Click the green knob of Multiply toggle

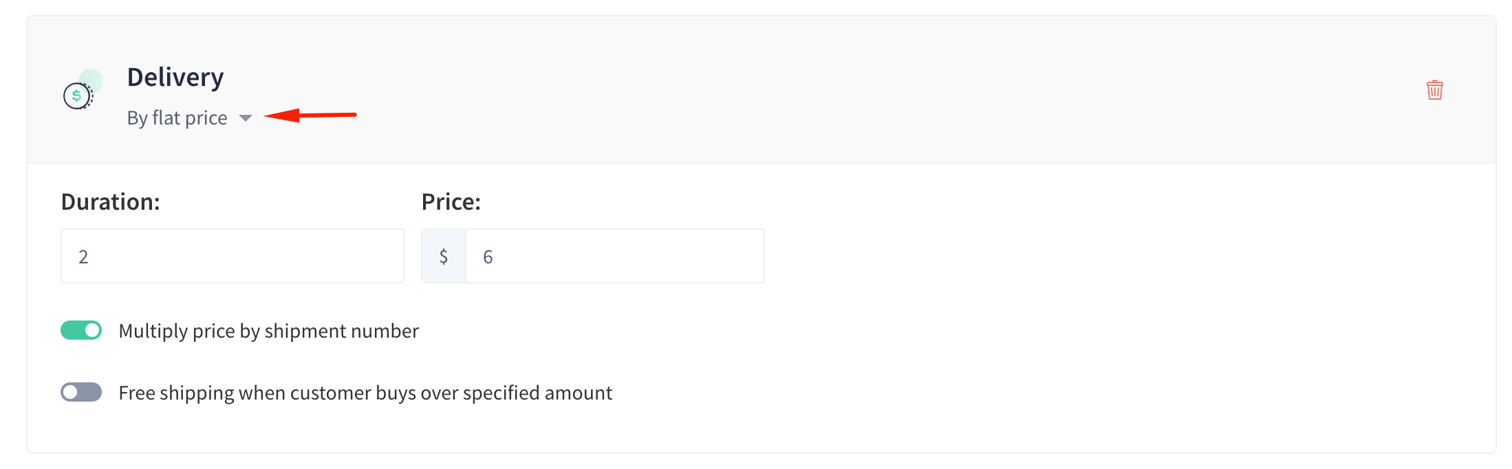[92, 331]
